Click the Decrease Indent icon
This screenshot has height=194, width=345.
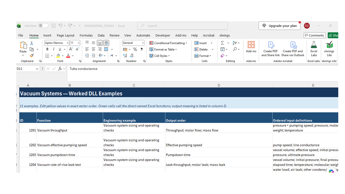tap(87, 56)
